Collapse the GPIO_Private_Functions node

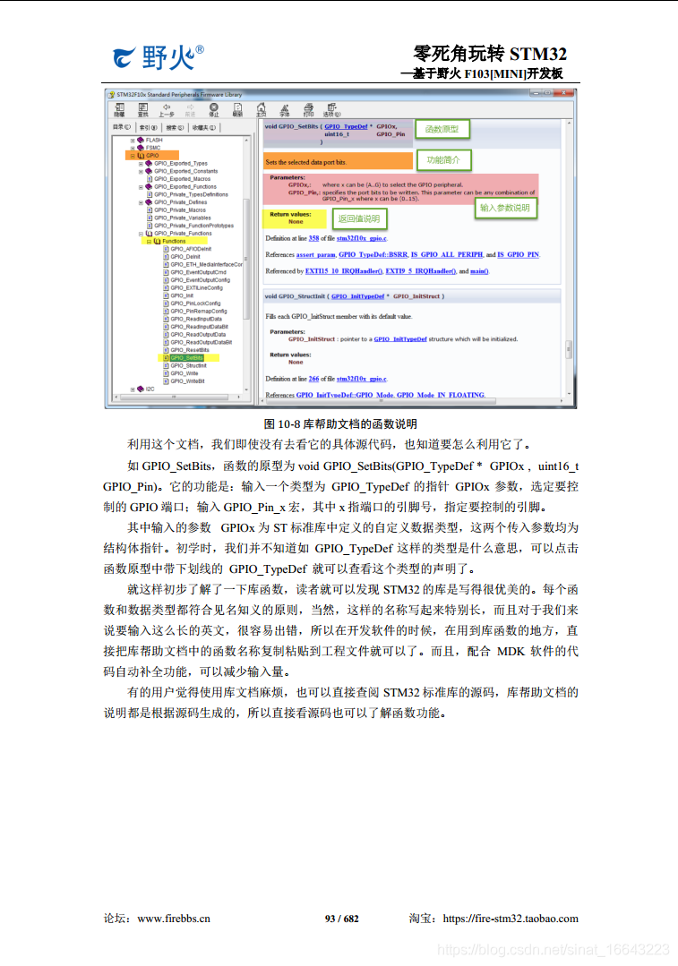[141, 234]
